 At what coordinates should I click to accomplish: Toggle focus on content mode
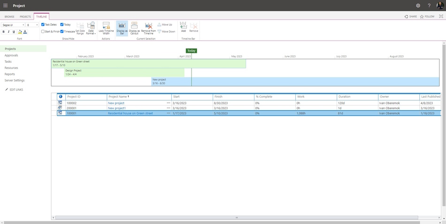(441, 16)
